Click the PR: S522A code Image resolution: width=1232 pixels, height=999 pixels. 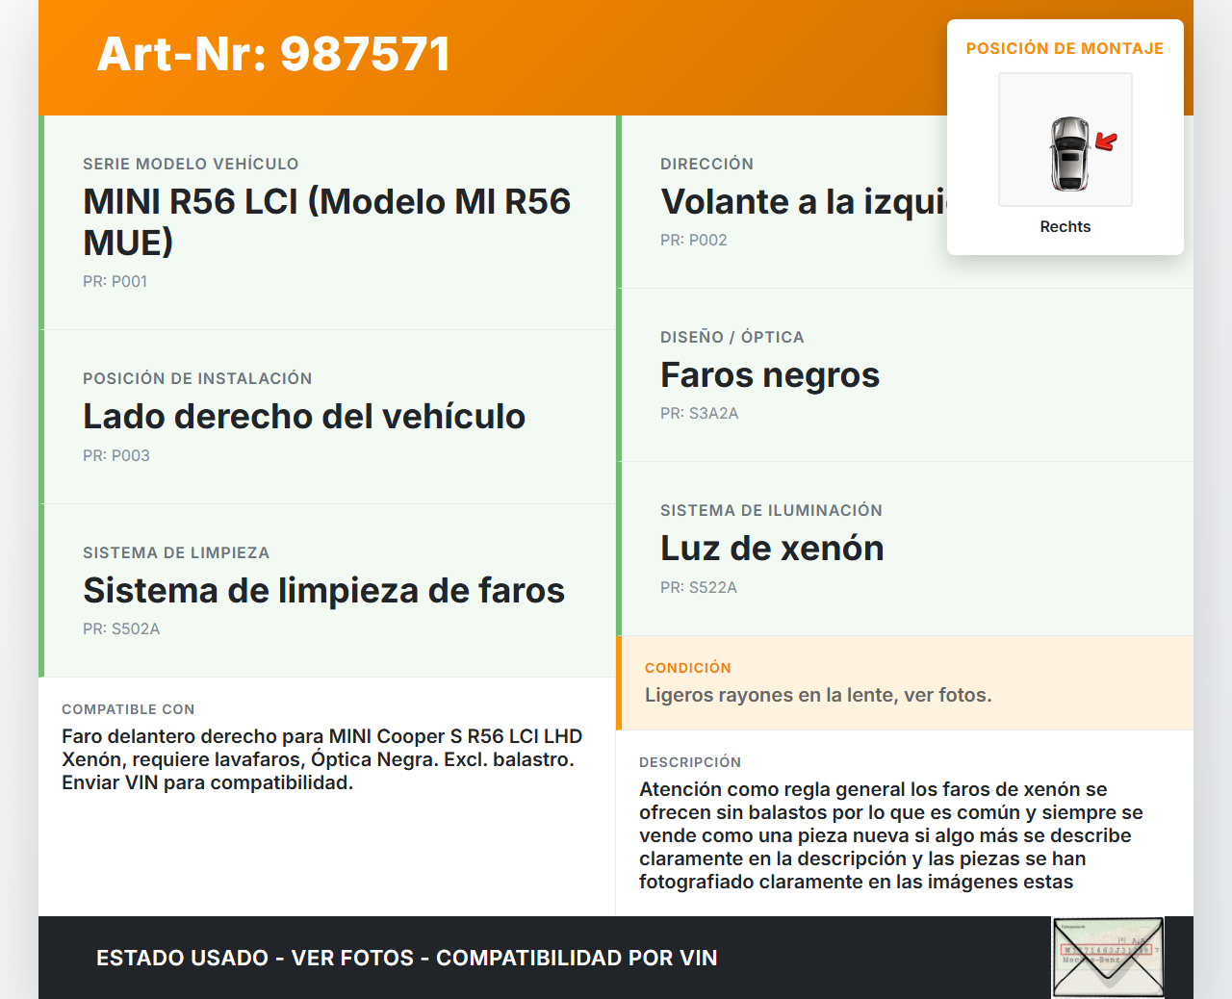pos(698,587)
